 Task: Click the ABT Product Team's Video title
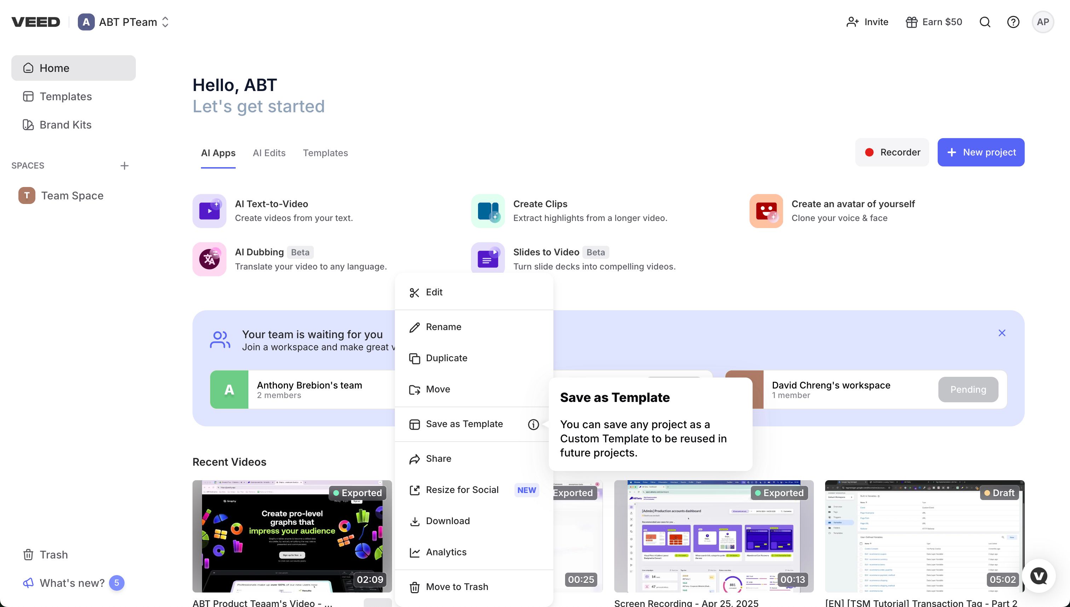pos(263,603)
